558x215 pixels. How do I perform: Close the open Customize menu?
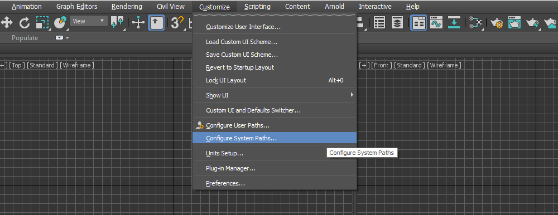[x=214, y=7]
